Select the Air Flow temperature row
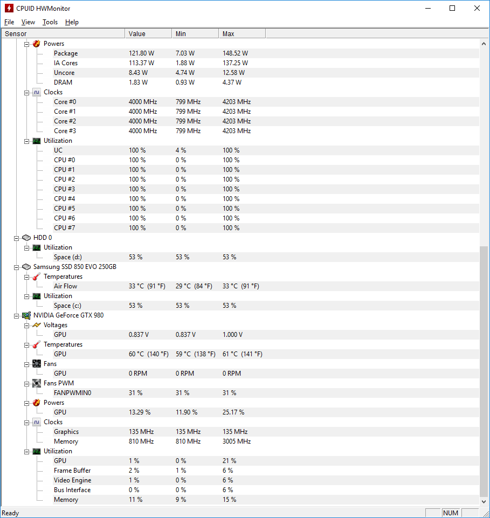Viewport: 490px width, 518px height. coord(266,286)
